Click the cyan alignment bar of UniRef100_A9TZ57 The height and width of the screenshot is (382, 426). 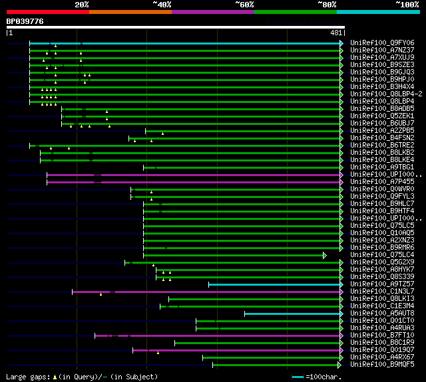274,284
